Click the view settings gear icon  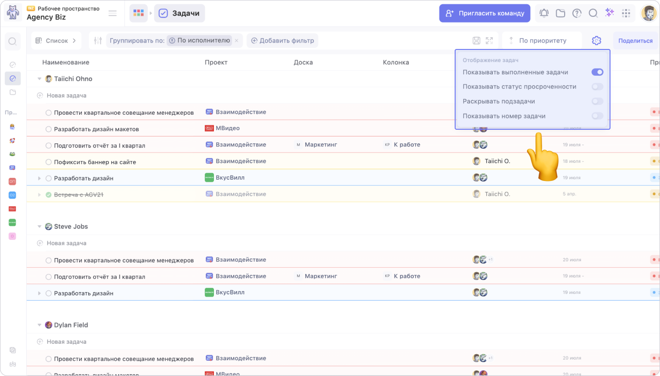(x=596, y=40)
